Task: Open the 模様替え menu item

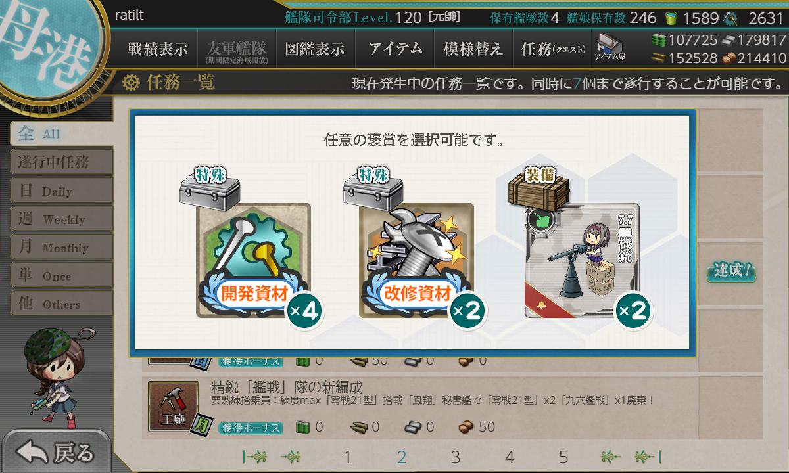Action: pyautogui.click(x=473, y=49)
